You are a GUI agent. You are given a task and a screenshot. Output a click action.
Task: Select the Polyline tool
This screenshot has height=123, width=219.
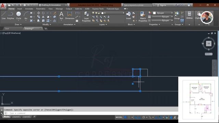coord(11,15)
